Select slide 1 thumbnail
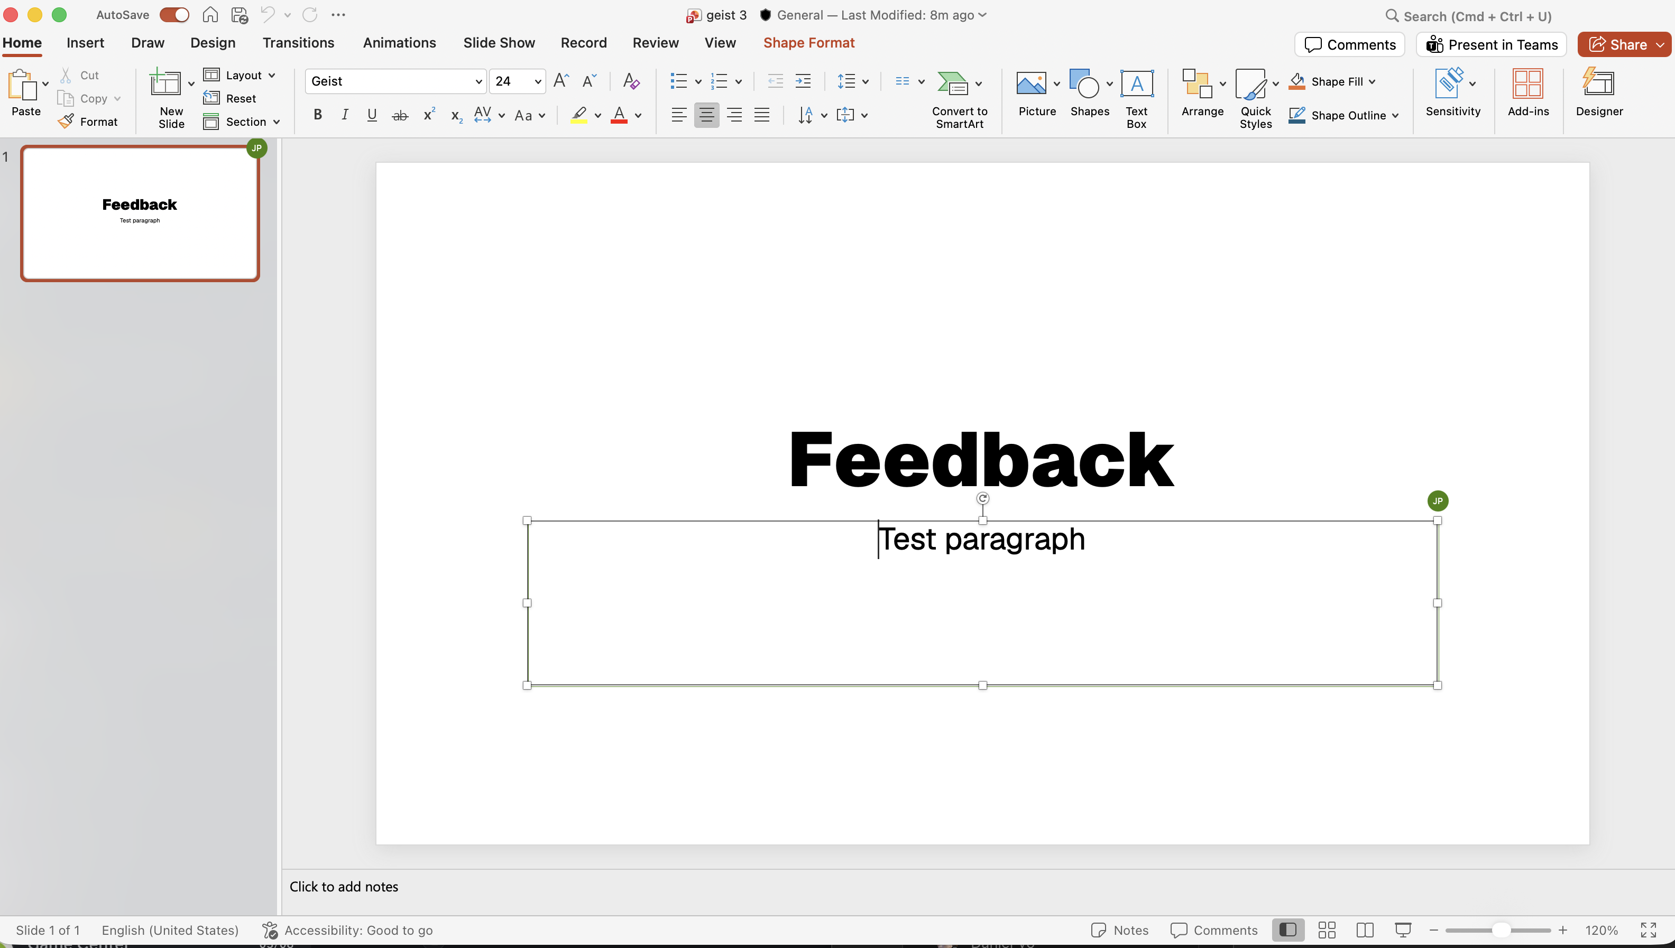1675x948 pixels. [x=140, y=213]
